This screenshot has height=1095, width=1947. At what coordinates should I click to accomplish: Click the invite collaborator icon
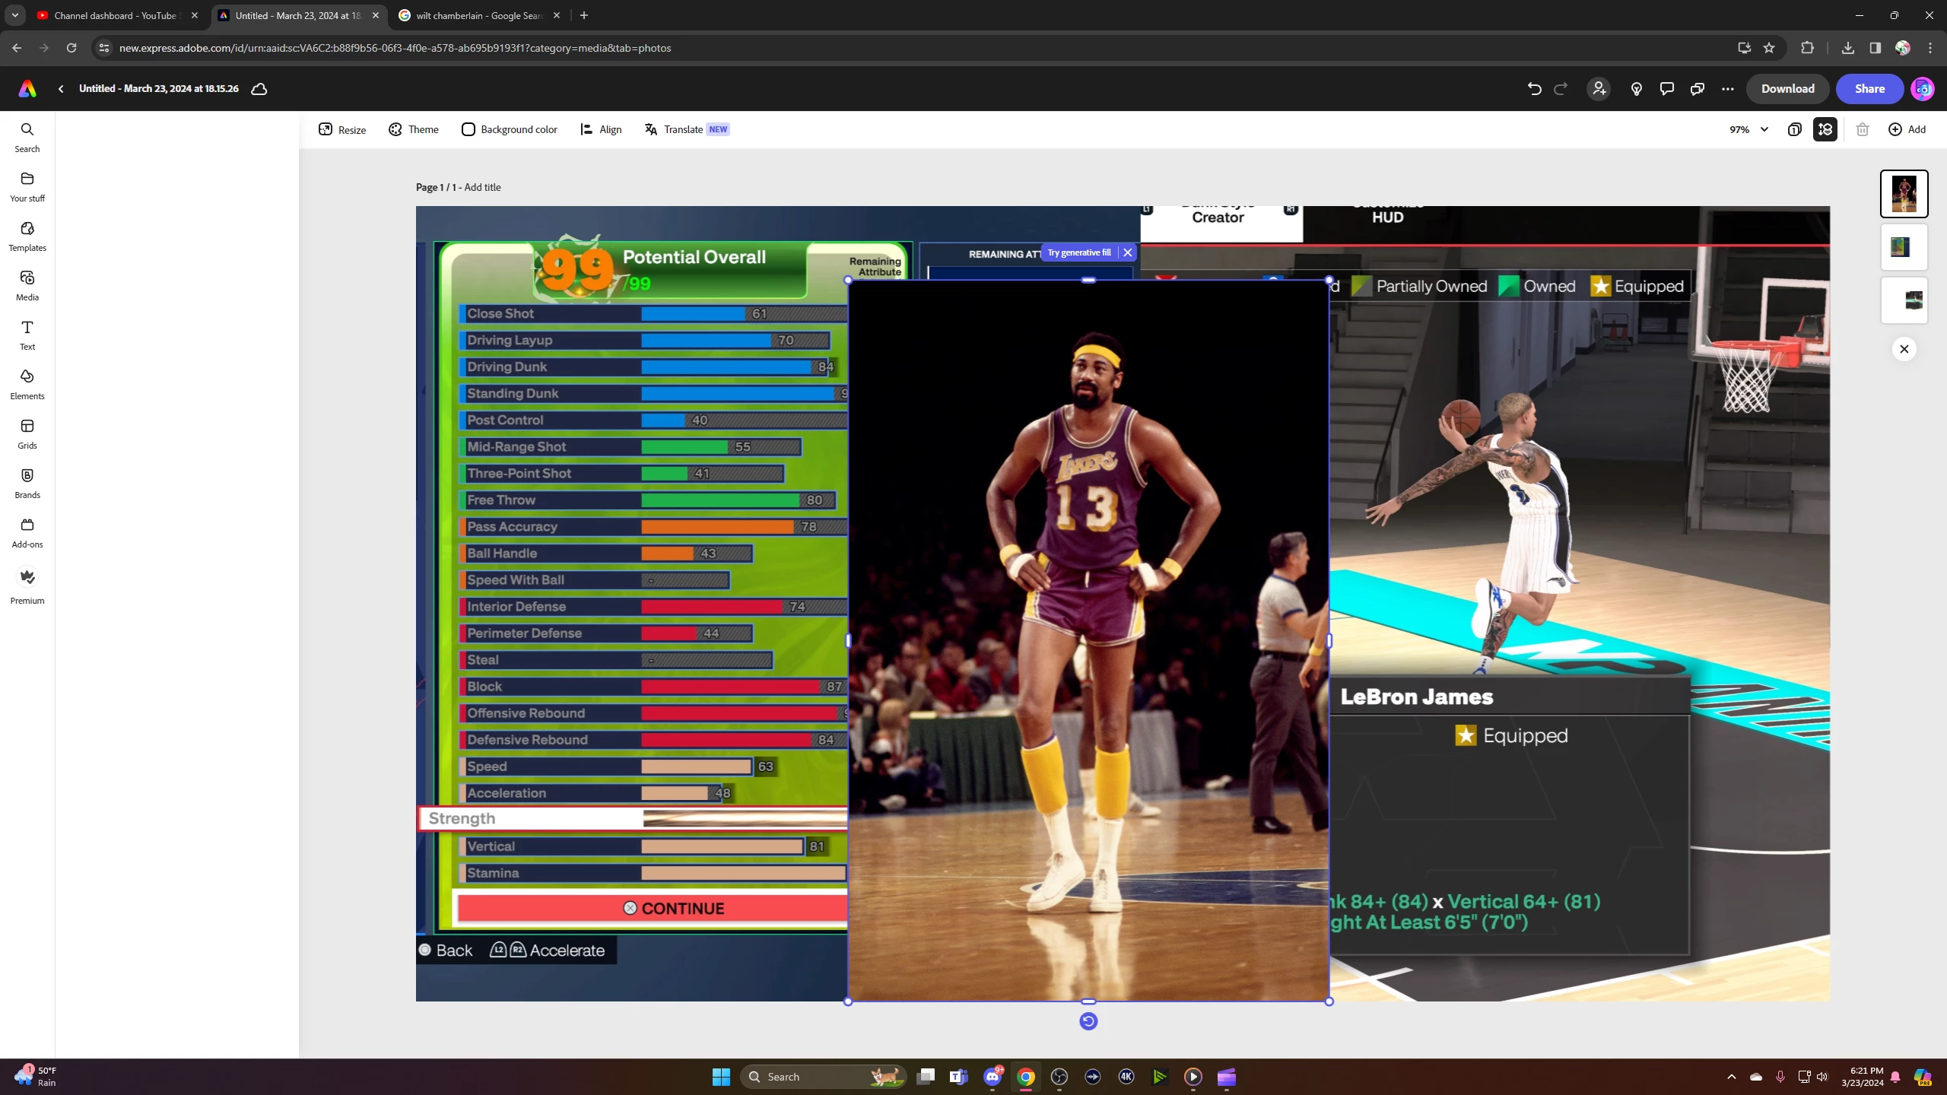pyautogui.click(x=1599, y=89)
